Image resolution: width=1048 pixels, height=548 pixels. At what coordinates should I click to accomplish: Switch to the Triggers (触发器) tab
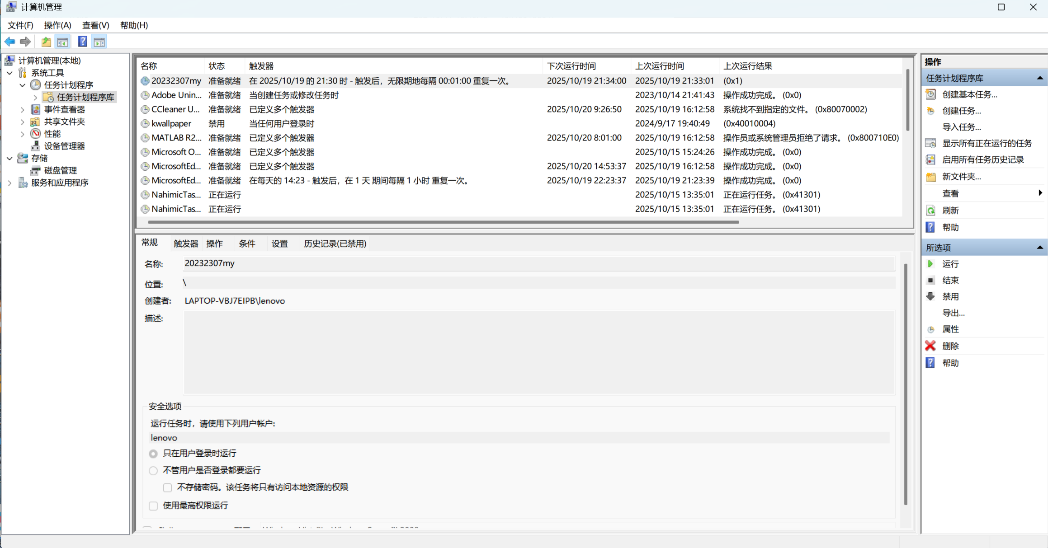pos(185,244)
